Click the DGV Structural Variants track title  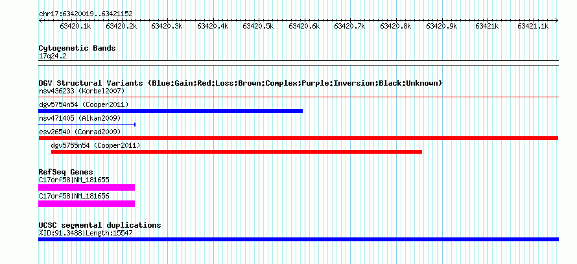pos(241,83)
